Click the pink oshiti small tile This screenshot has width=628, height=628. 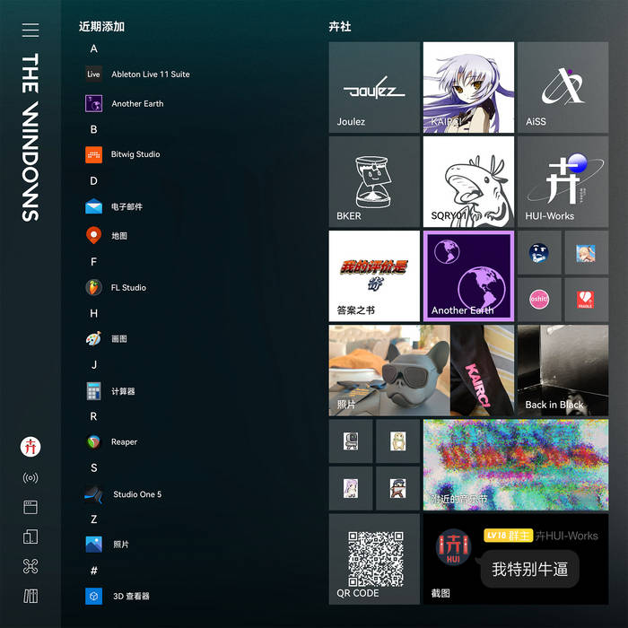tap(539, 300)
